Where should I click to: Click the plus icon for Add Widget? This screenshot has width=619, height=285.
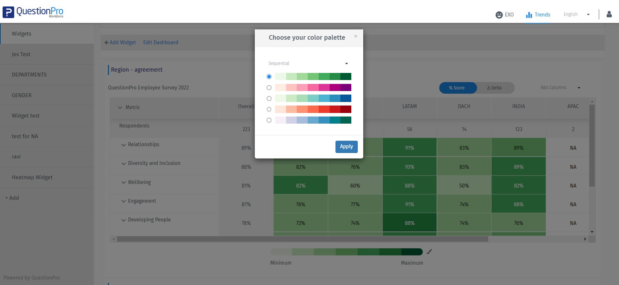pos(106,43)
